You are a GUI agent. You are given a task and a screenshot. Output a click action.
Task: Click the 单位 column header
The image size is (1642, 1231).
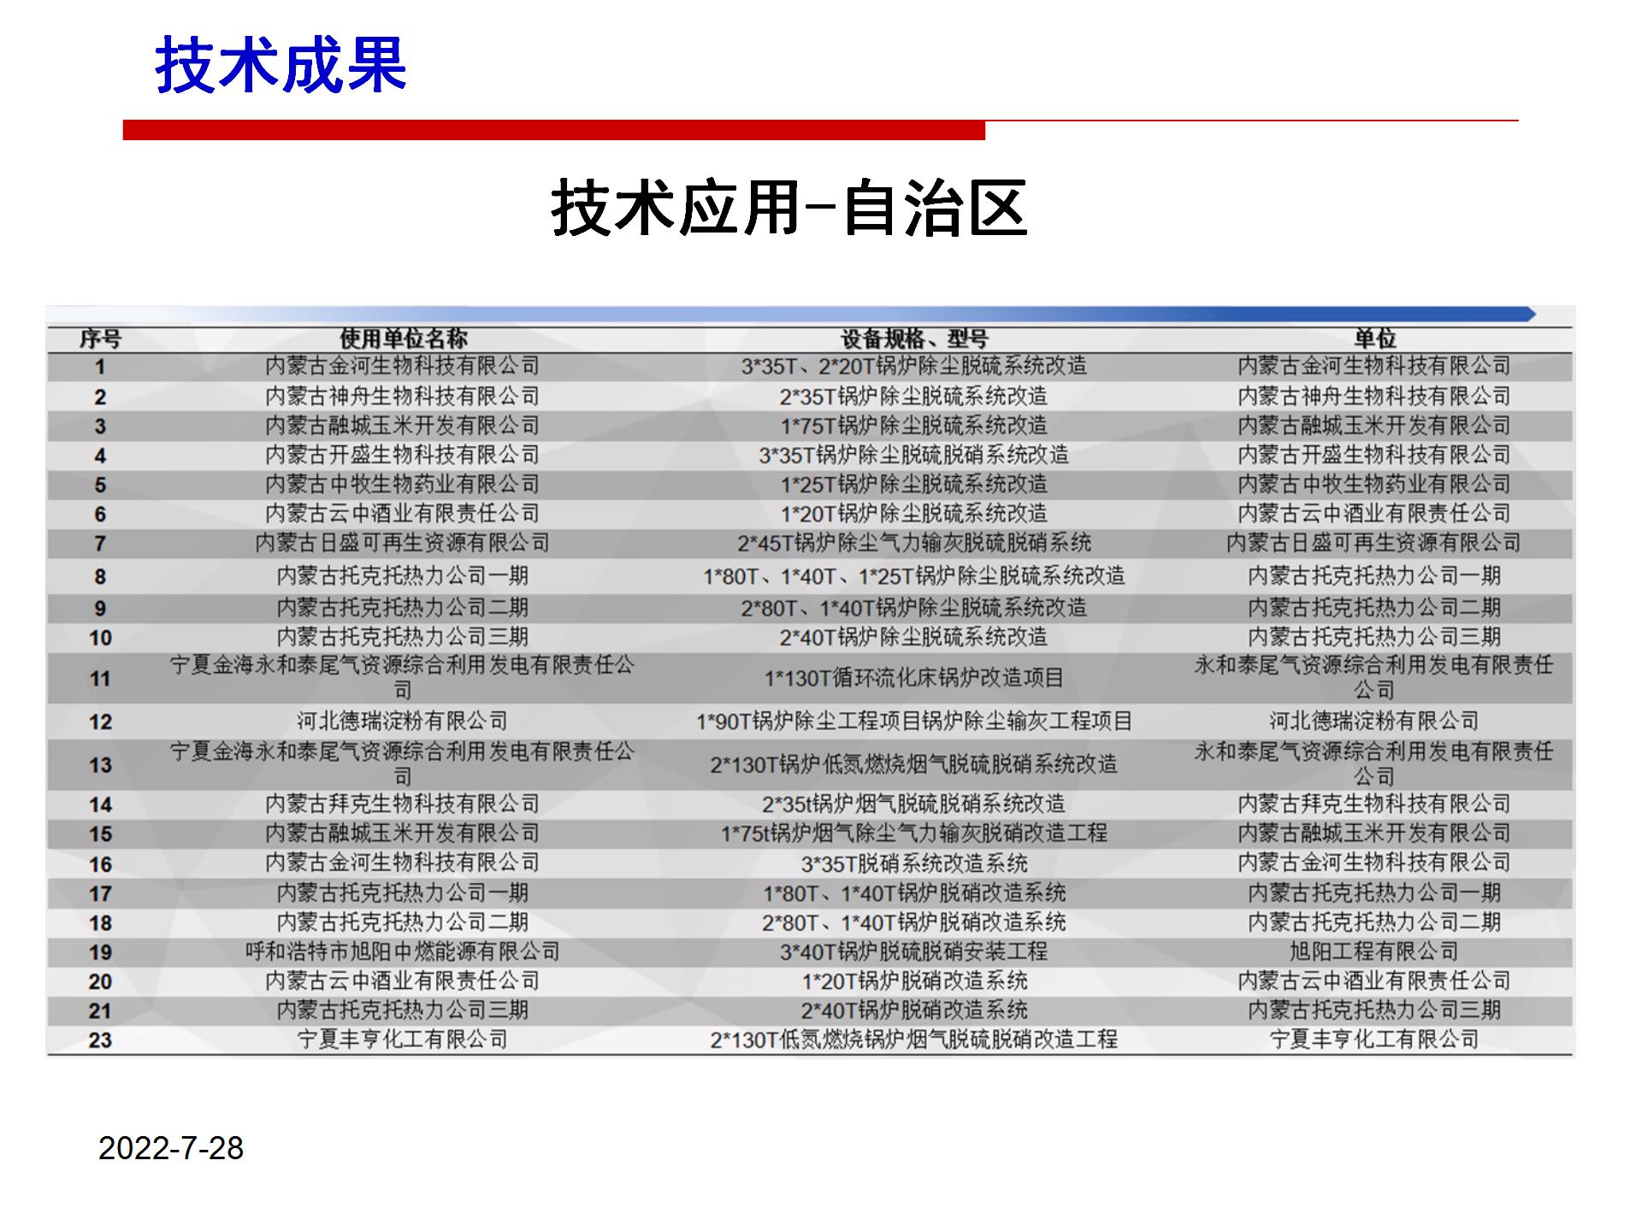[x=1374, y=339]
